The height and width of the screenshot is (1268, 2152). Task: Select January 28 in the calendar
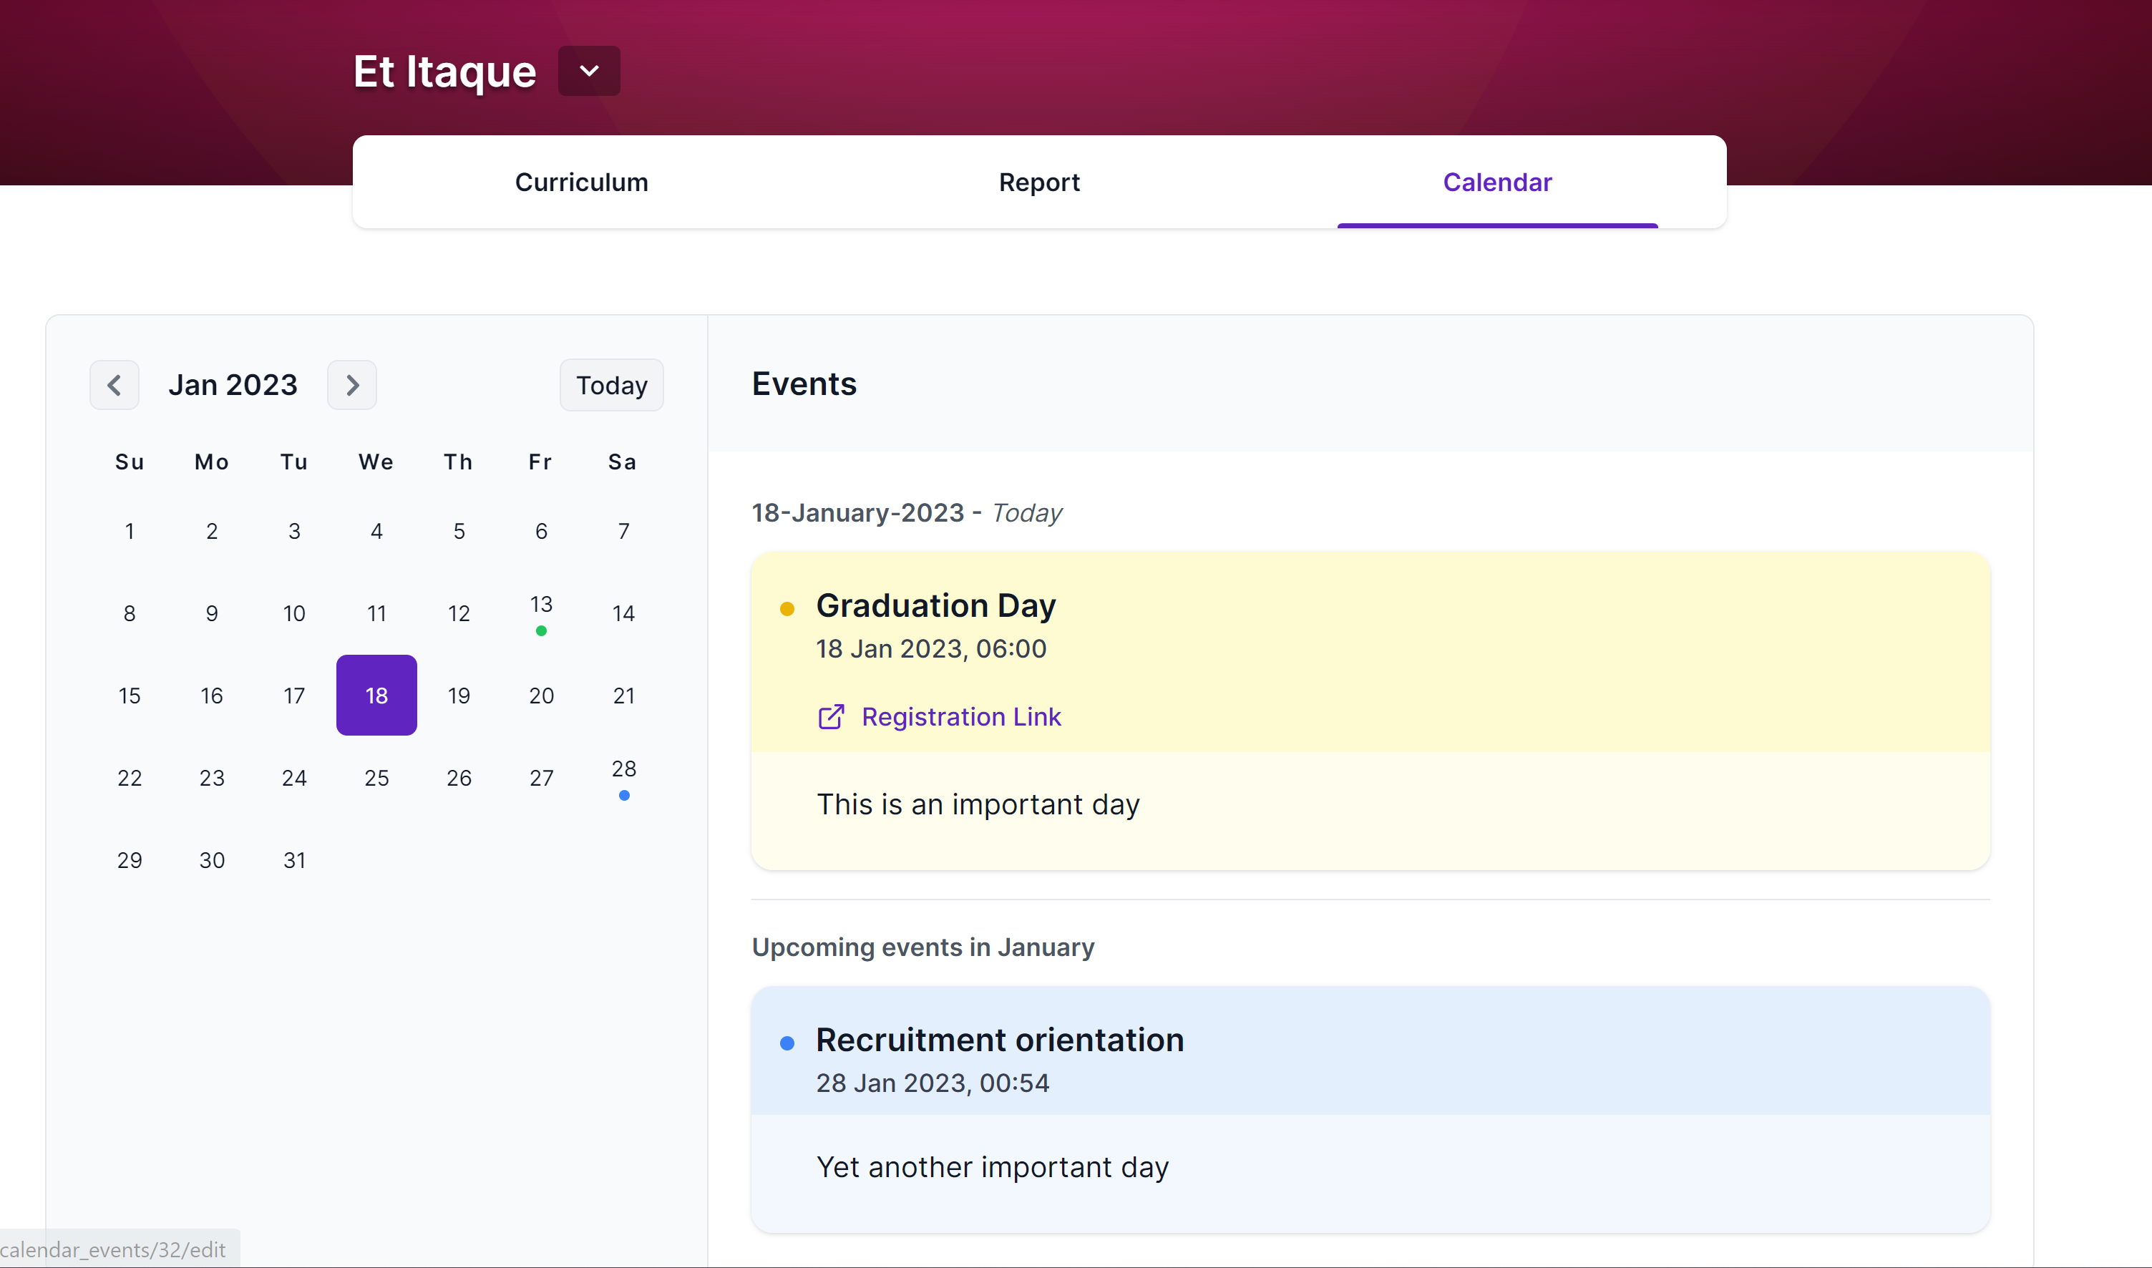point(623,768)
